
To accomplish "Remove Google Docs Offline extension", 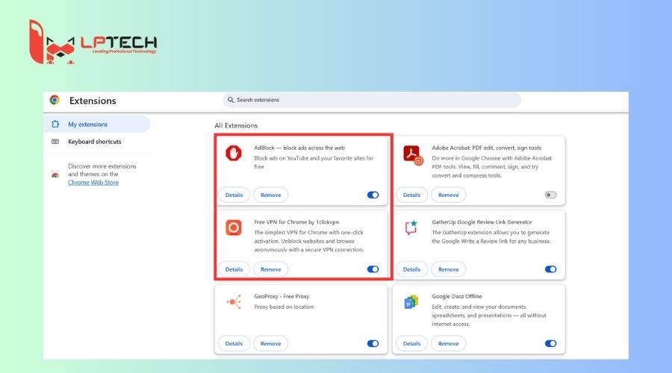I will tap(448, 343).
